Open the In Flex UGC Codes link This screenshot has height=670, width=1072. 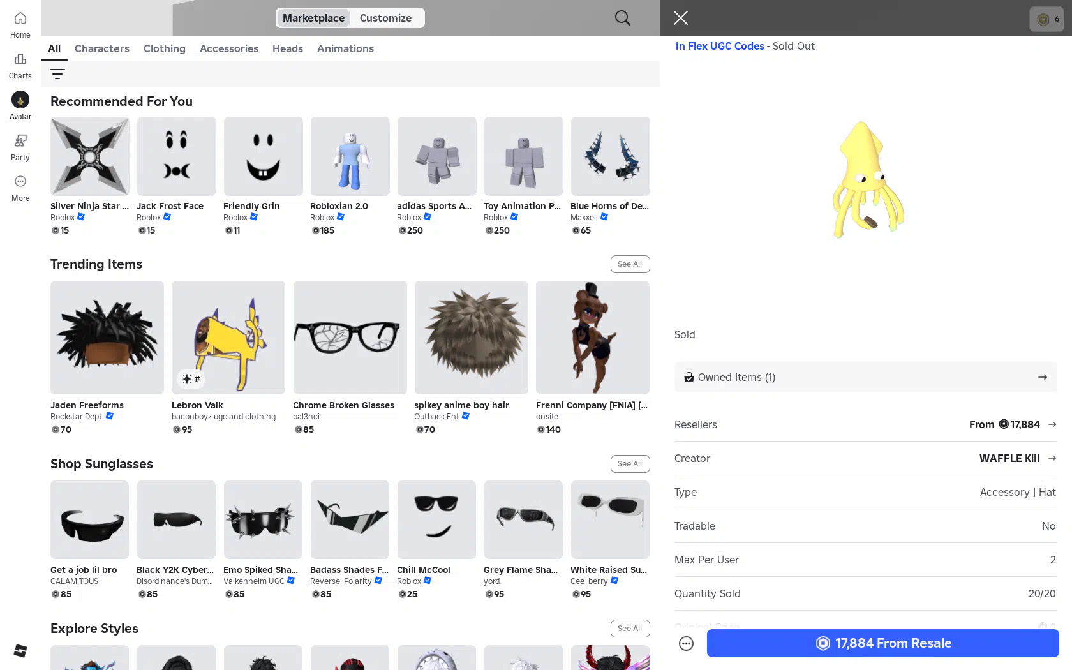[720, 46]
